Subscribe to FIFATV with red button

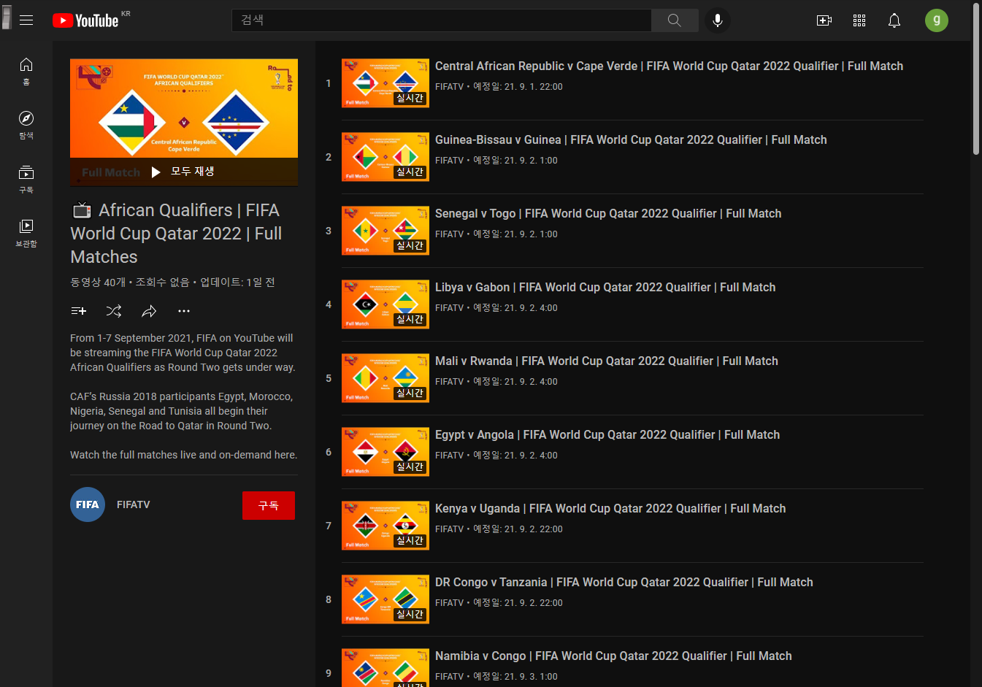pyautogui.click(x=269, y=505)
